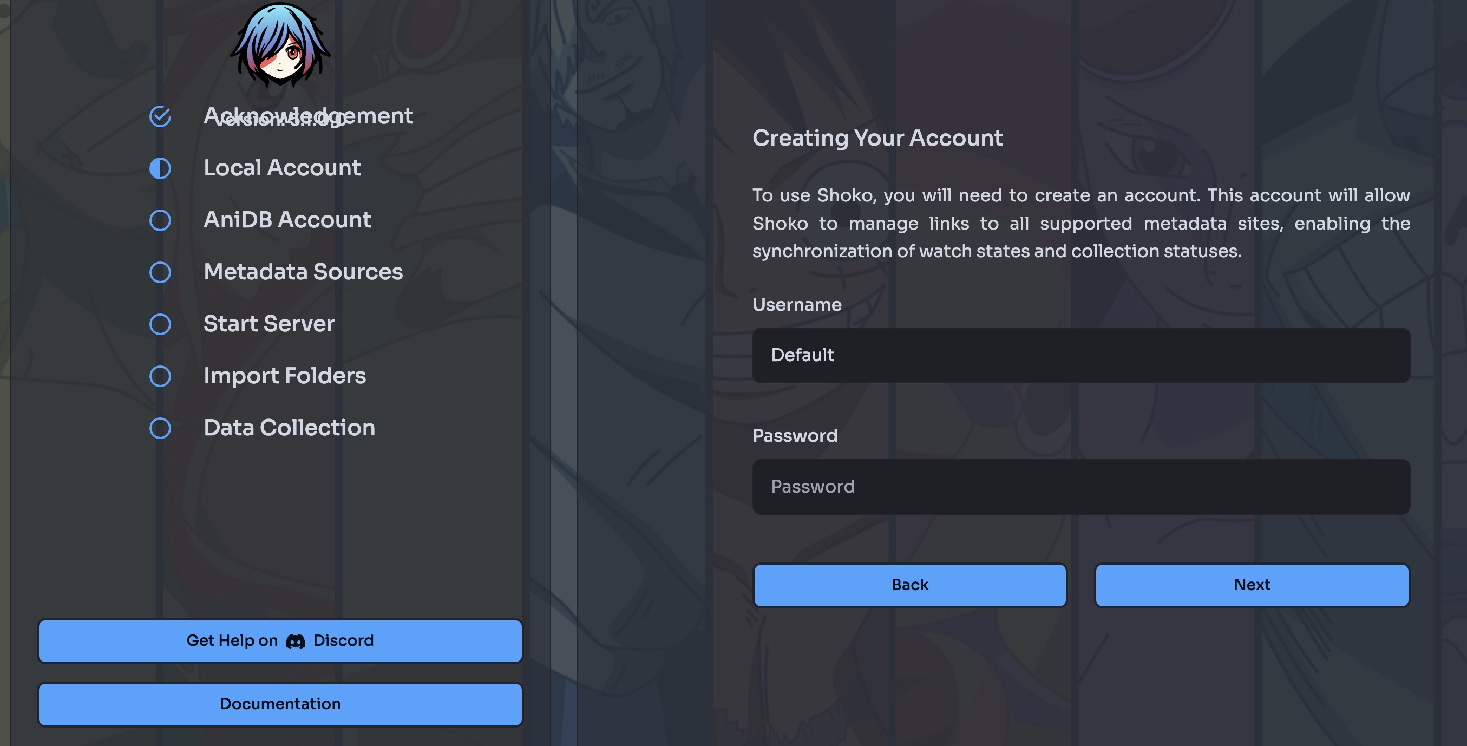Click the Acknowledgement completed checkmark icon
Image resolution: width=1467 pixels, height=746 pixels.
click(160, 116)
